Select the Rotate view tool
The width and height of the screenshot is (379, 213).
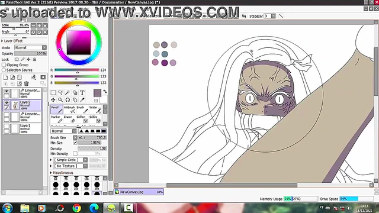click(68, 100)
